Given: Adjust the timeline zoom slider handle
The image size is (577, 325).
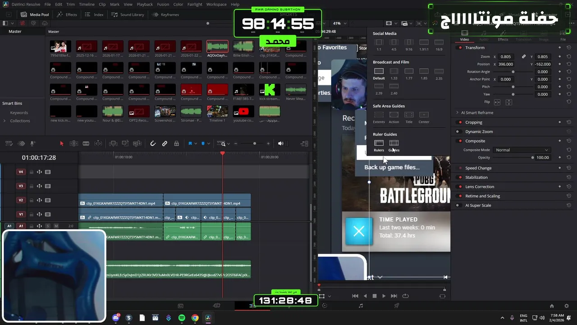Looking at the screenshot, I should point(255,144).
